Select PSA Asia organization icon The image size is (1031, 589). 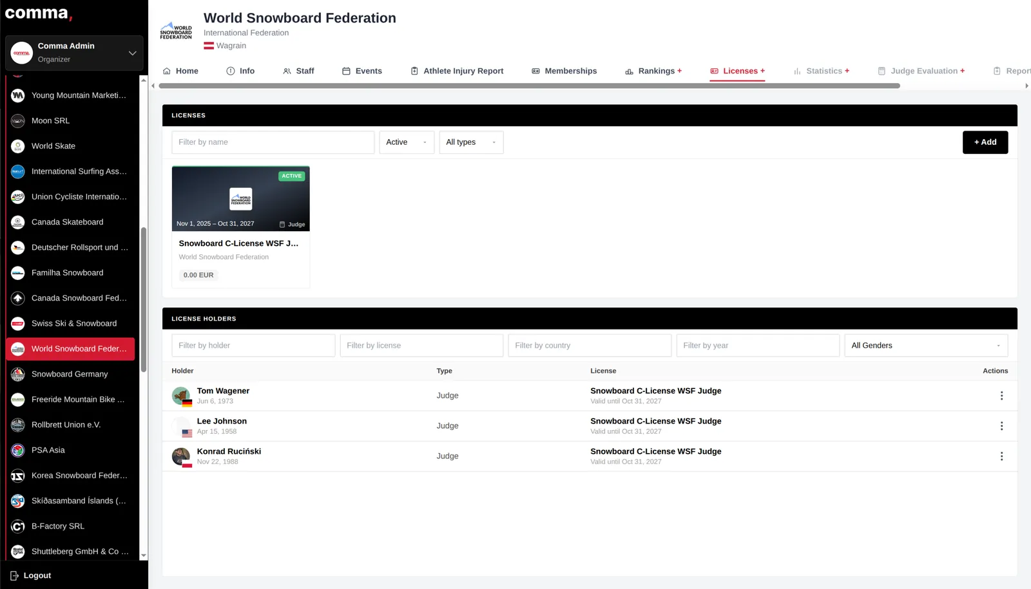(18, 450)
